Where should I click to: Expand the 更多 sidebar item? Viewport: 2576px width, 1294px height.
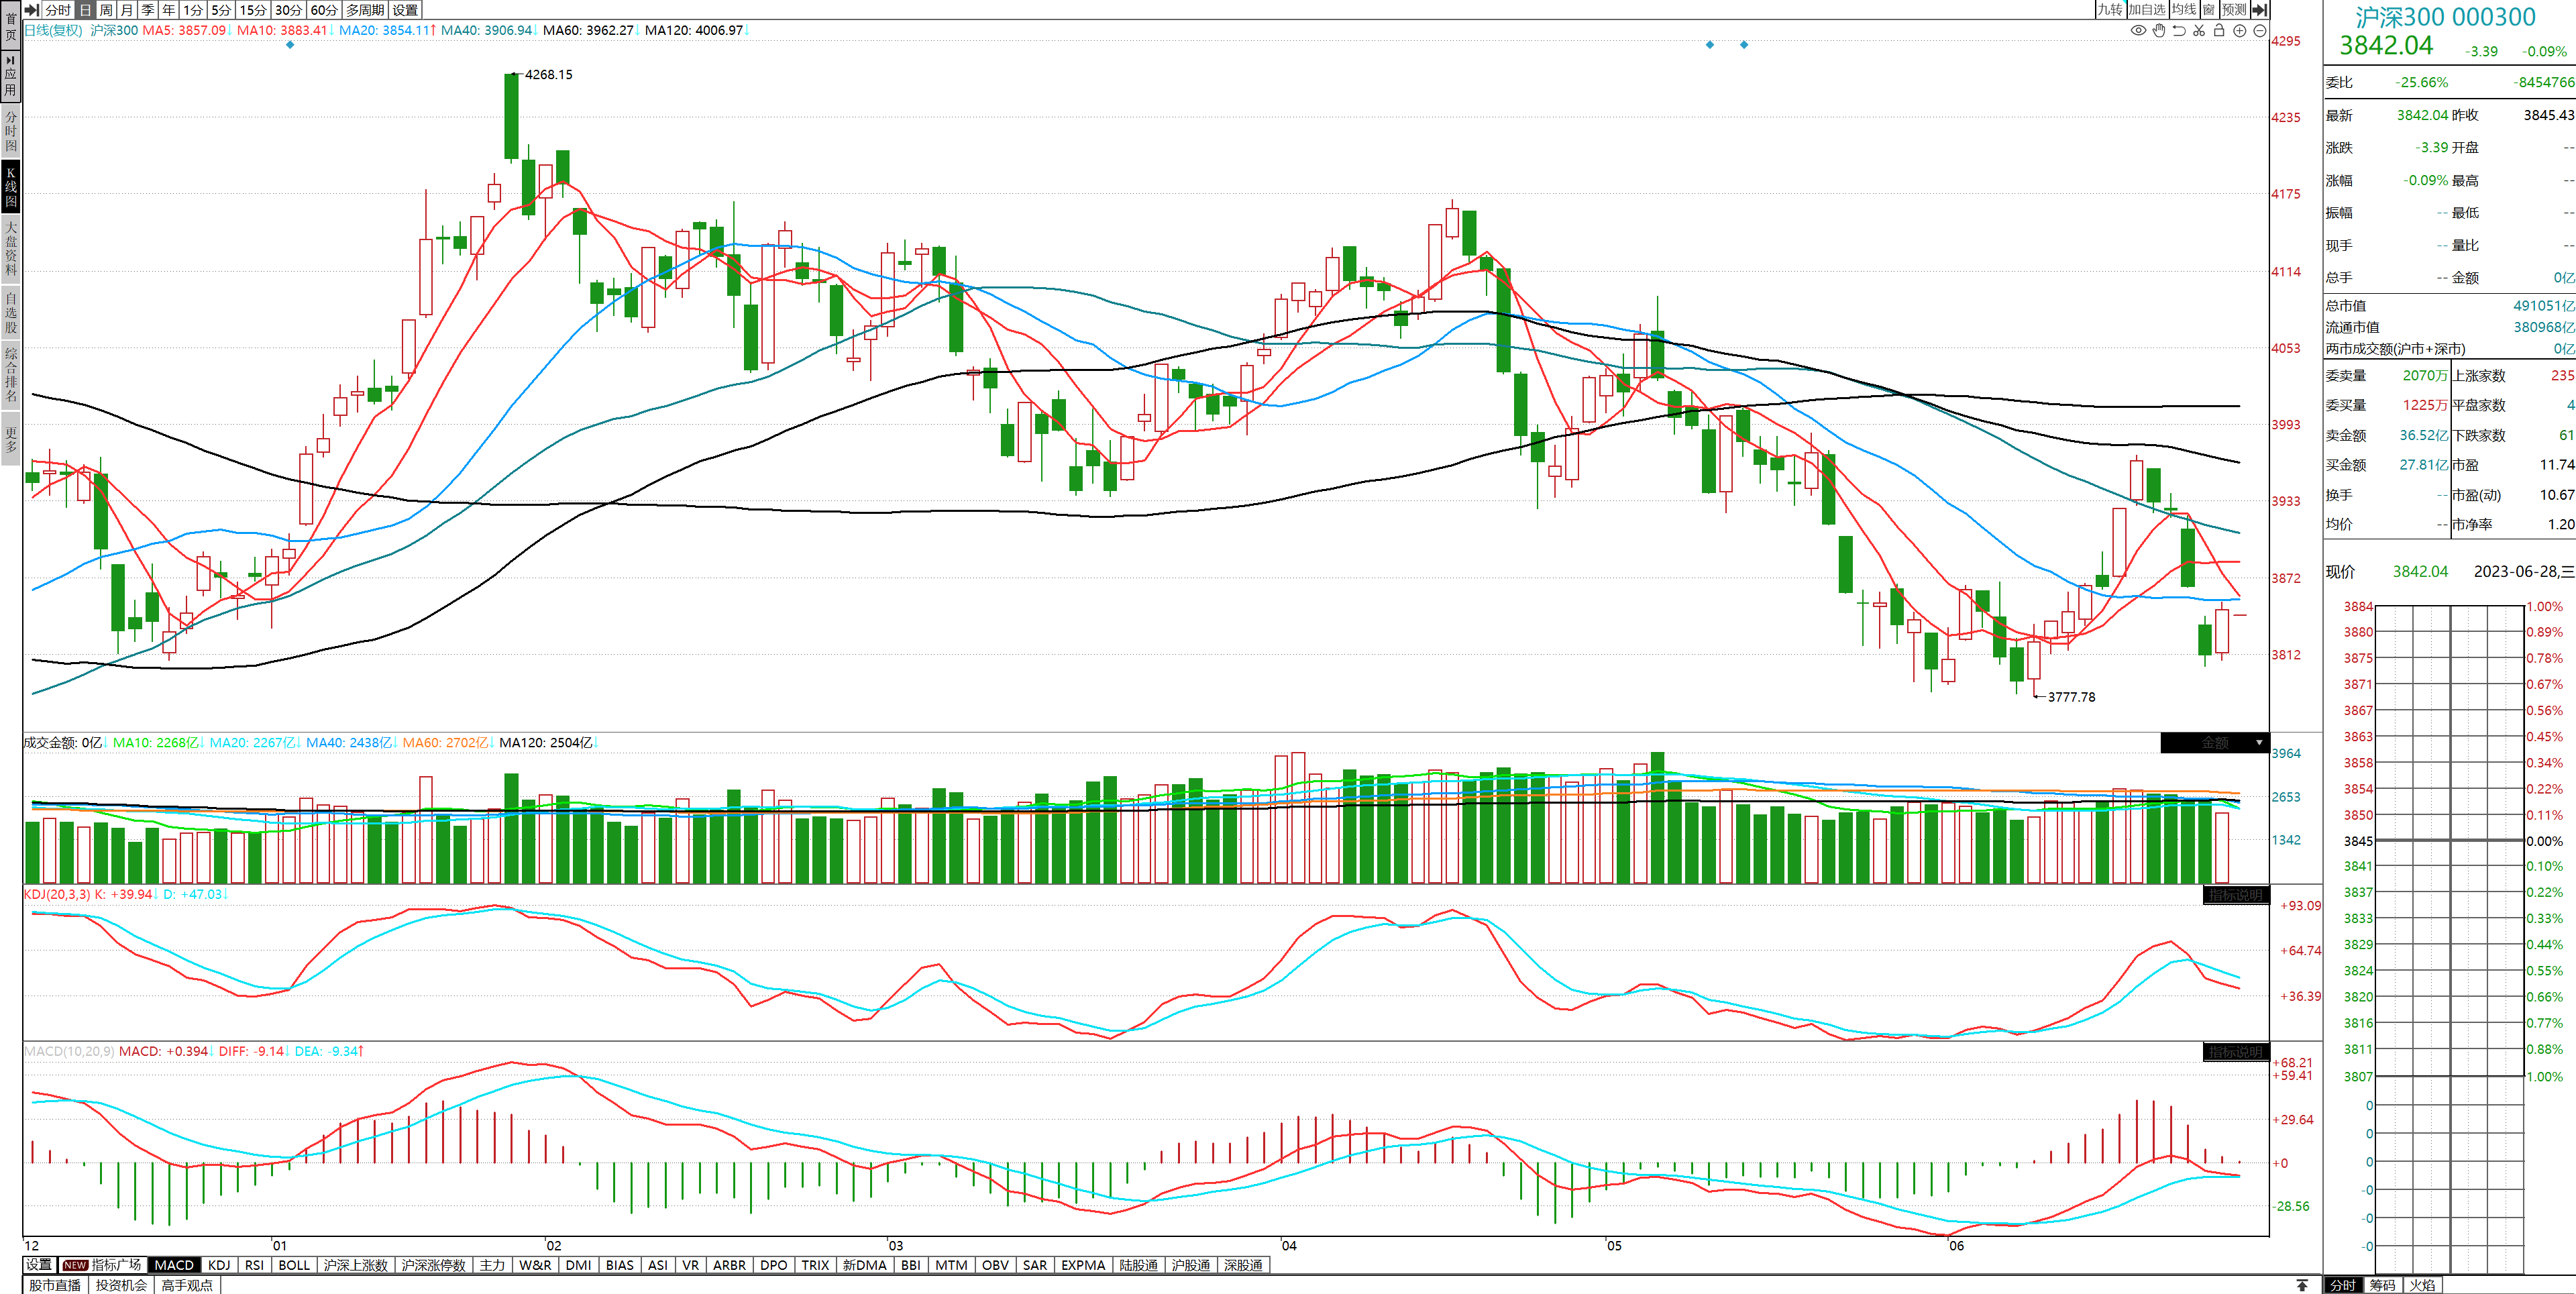coord(11,440)
